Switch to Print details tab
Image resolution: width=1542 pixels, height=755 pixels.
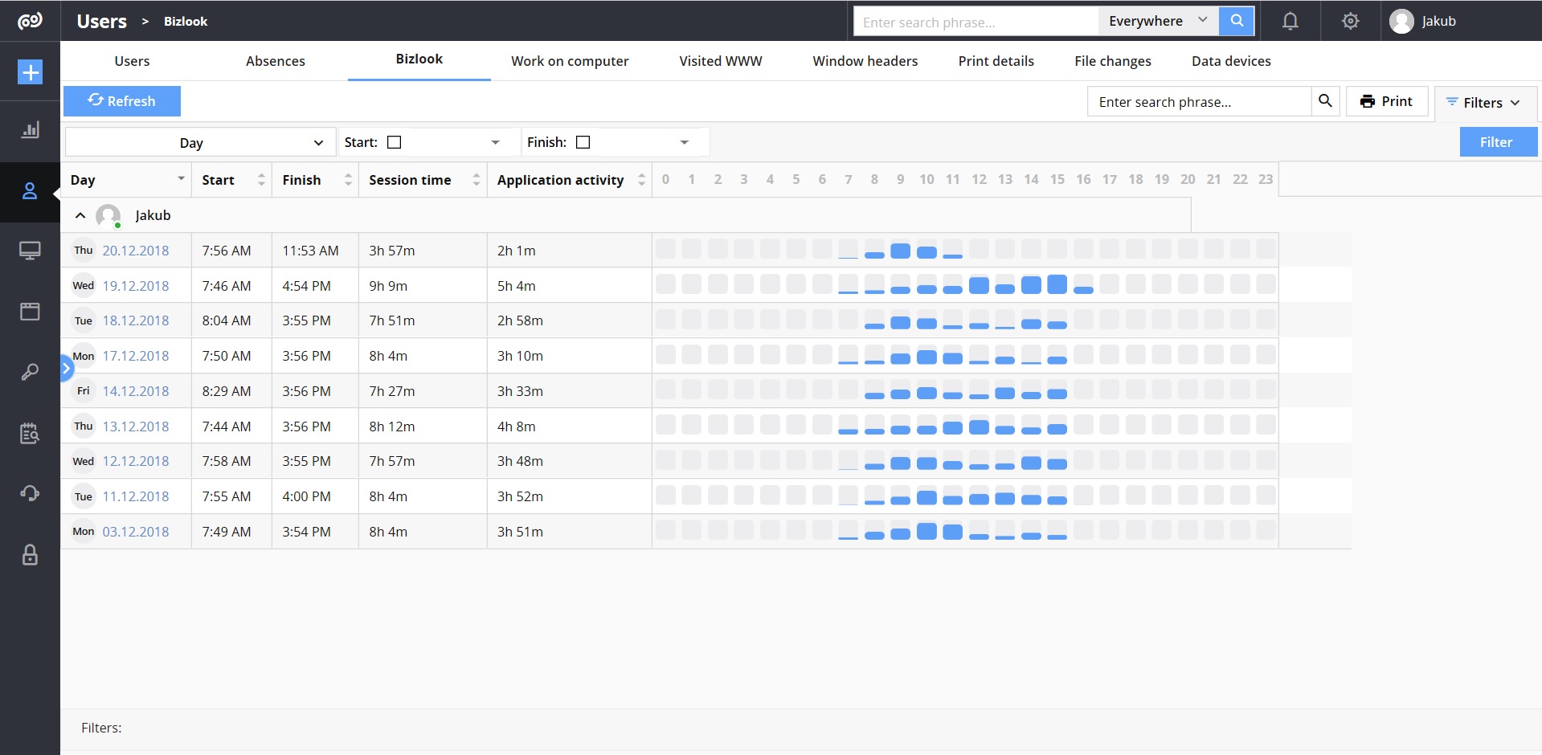click(996, 61)
